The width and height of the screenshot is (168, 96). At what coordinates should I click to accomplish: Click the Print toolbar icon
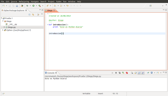[17, 6]
